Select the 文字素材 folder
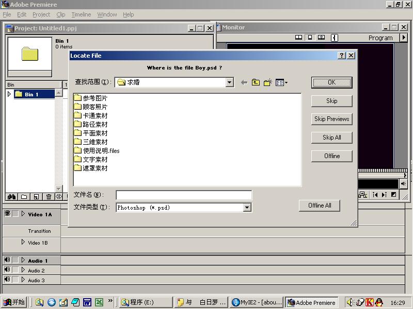The image size is (413, 309). [91, 159]
